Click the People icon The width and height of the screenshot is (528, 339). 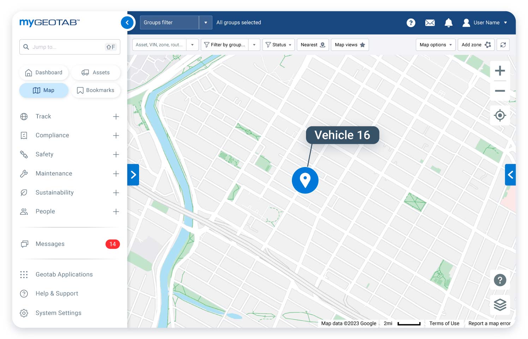point(24,211)
